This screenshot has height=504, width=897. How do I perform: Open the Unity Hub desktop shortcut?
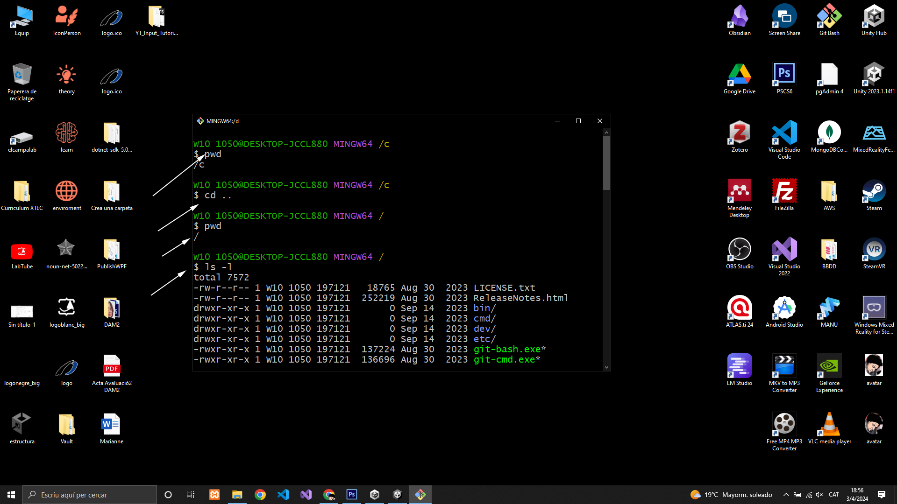click(874, 17)
